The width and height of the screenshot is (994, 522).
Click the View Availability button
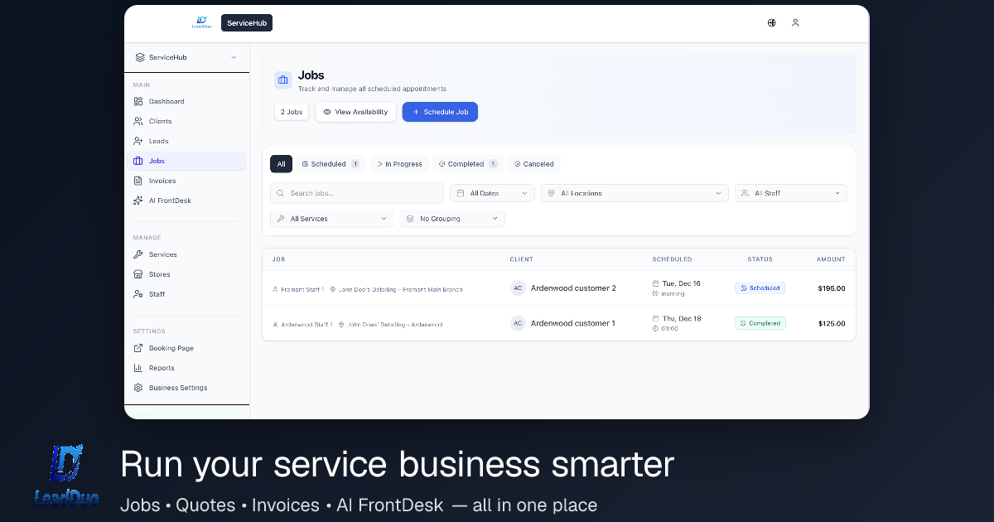coord(355,112)
